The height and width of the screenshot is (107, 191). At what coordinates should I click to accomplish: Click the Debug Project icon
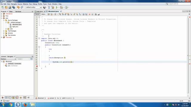point(61,7)
